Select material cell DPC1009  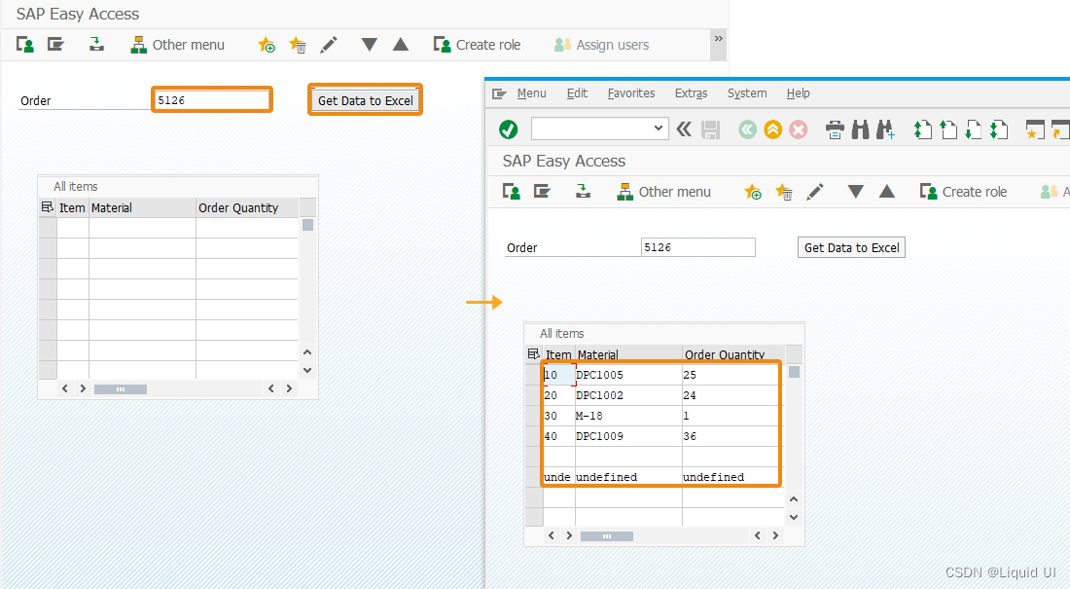point(628,436)
